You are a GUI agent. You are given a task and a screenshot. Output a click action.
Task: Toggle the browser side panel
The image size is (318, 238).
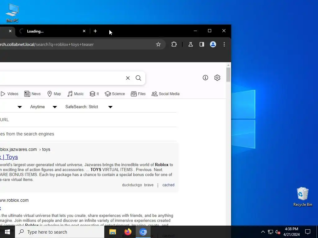coord(202,44)
